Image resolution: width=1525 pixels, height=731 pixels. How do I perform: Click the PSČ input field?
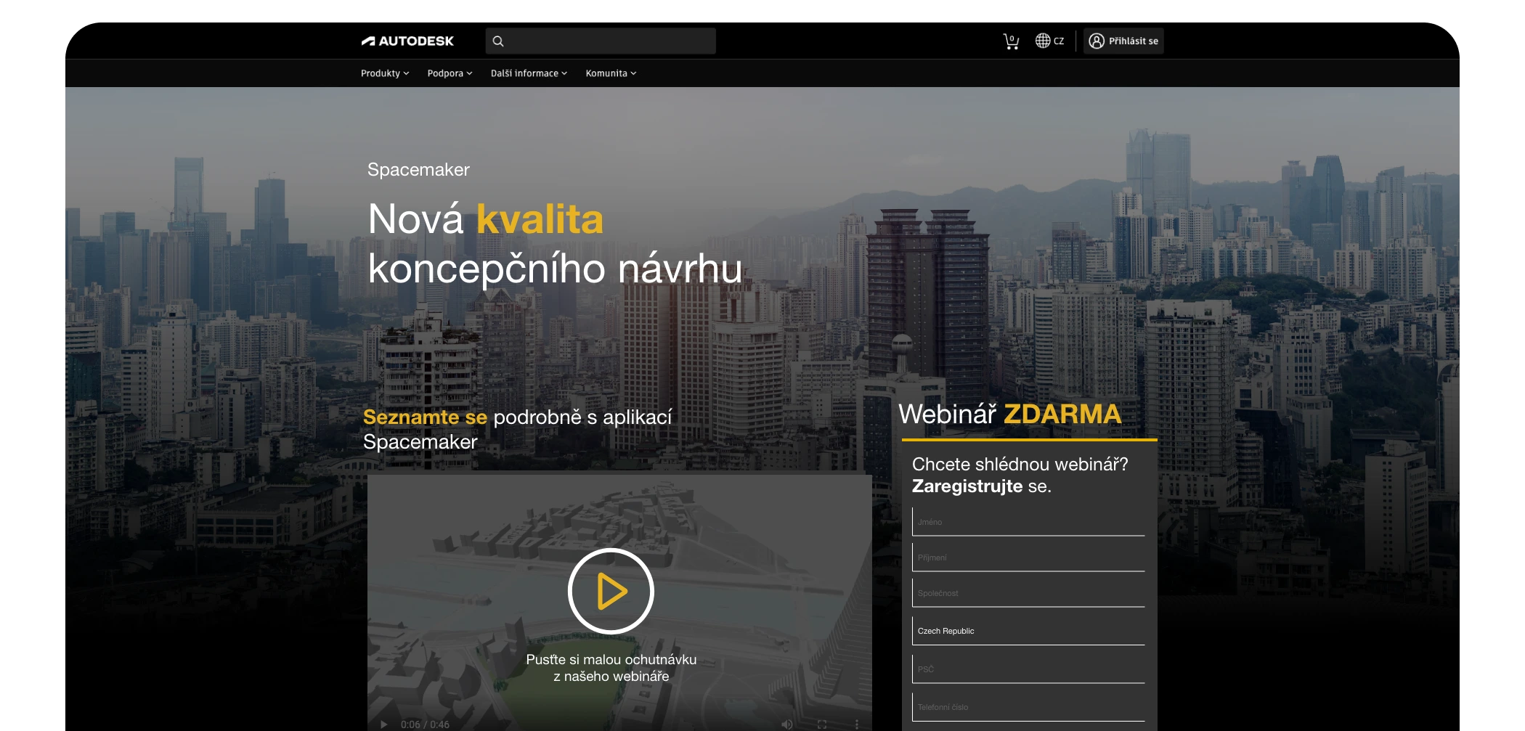[1028, 669]
